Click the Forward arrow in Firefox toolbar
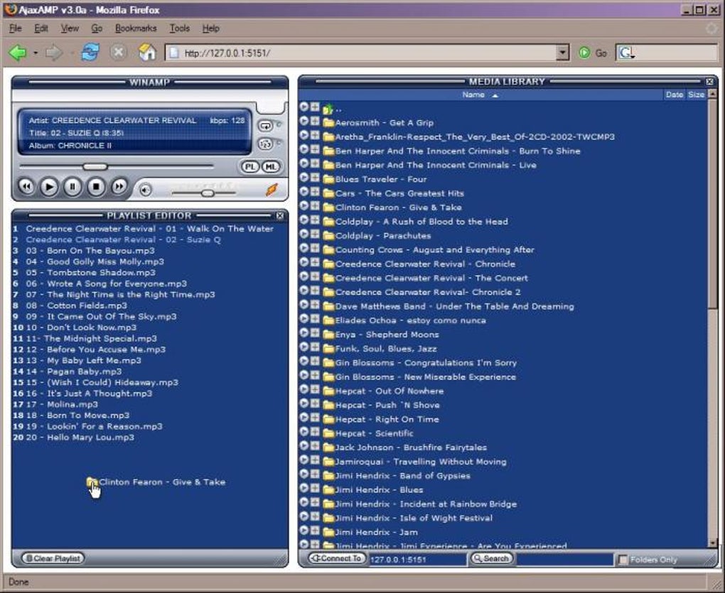Image resolution: width=725 pixels, height=593 pixels. pyautogui.click(x=54, y=53)
